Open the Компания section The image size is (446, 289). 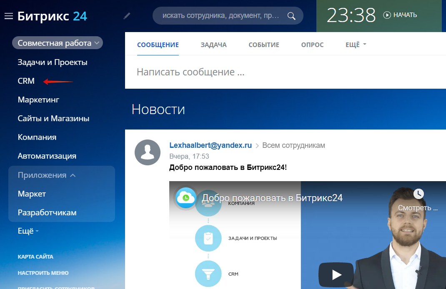(37, 137)
